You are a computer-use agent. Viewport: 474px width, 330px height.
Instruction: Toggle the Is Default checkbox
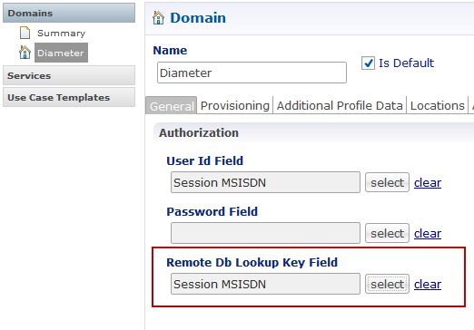click(368, 63)
